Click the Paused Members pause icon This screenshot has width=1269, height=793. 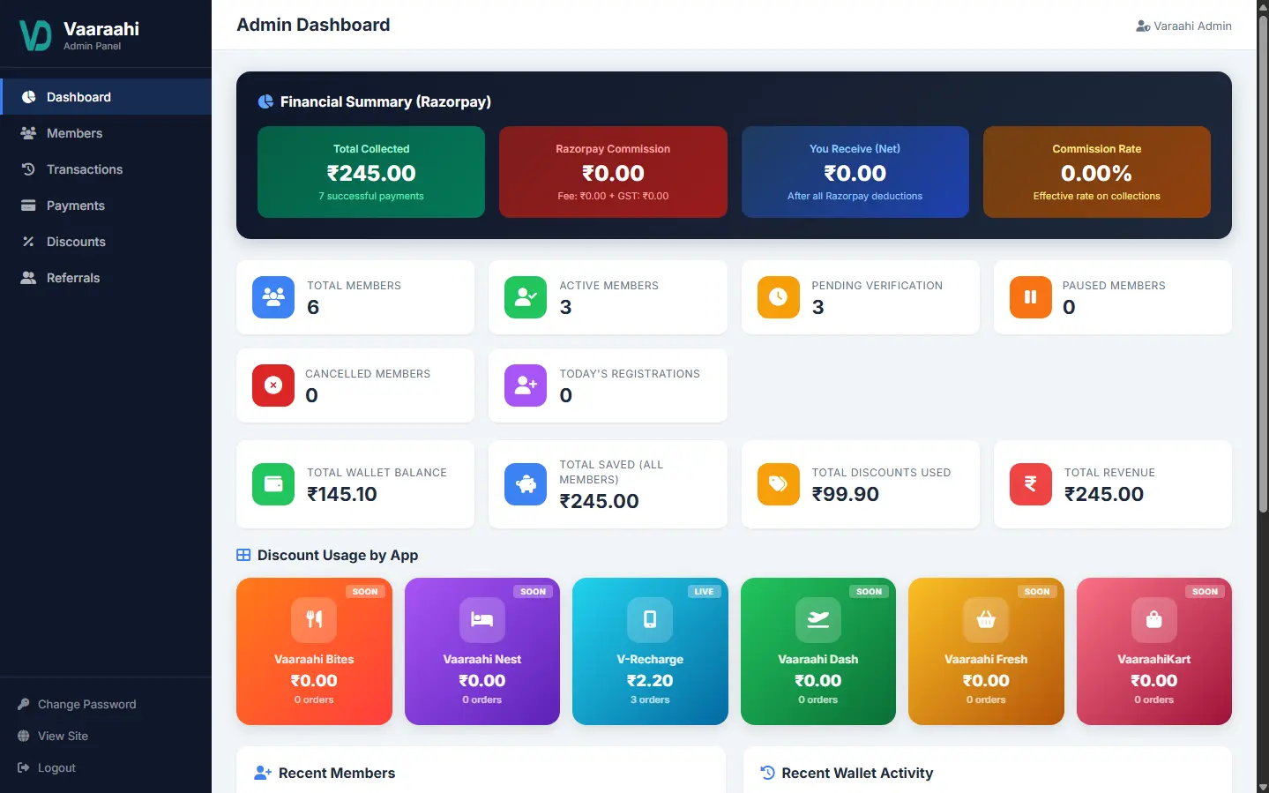point(1031,297)
